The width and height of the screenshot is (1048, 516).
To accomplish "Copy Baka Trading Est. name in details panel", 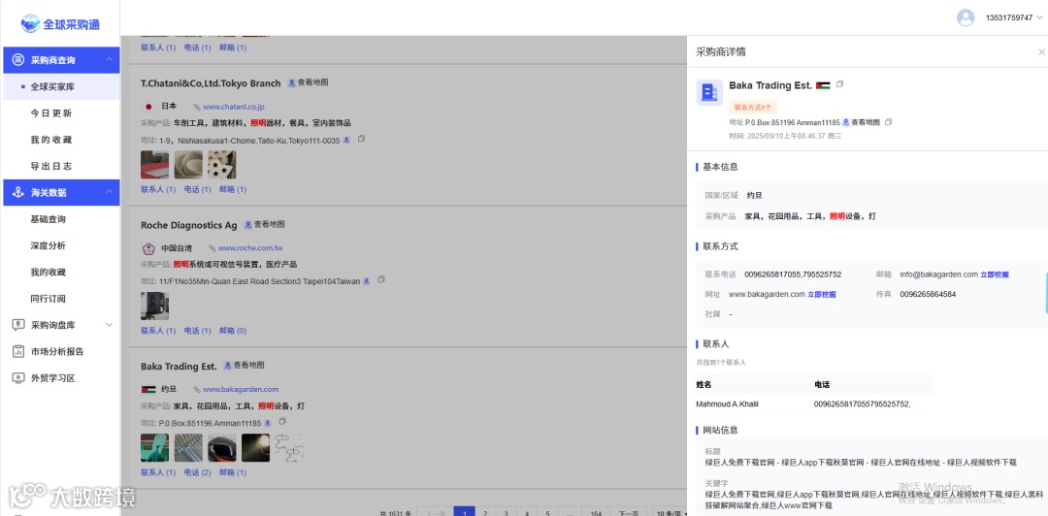I will 840,84.
